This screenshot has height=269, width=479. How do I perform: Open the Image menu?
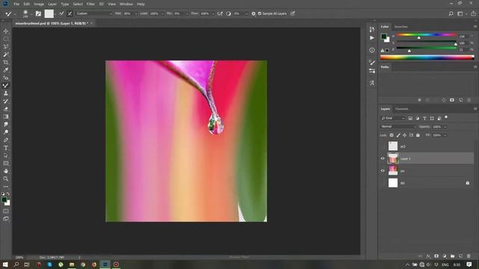(x=39, y=4)
